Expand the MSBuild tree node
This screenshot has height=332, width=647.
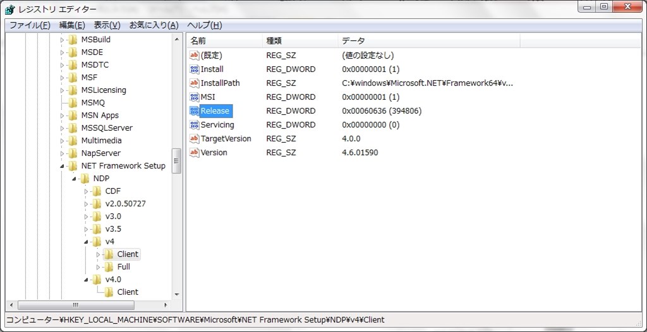[x=63, y=40]
